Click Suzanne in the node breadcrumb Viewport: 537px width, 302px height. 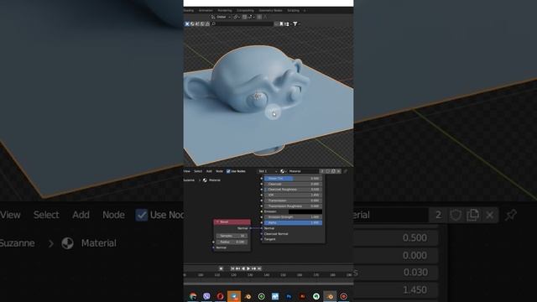(x=189, y=180)
